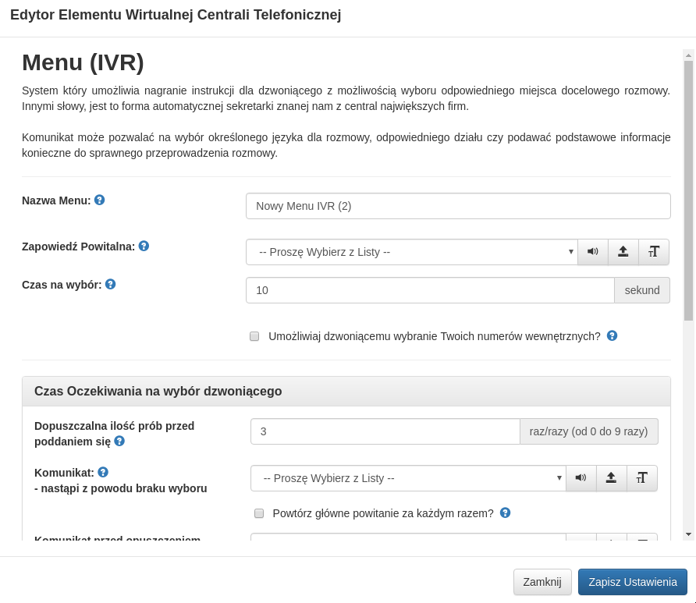Image resolution: width=696 pixels, height=603 pixels.
Task: Enable dialing internal numbers checkbox
Action: point(254,336)
